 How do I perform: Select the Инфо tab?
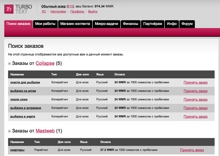point(172,24)
